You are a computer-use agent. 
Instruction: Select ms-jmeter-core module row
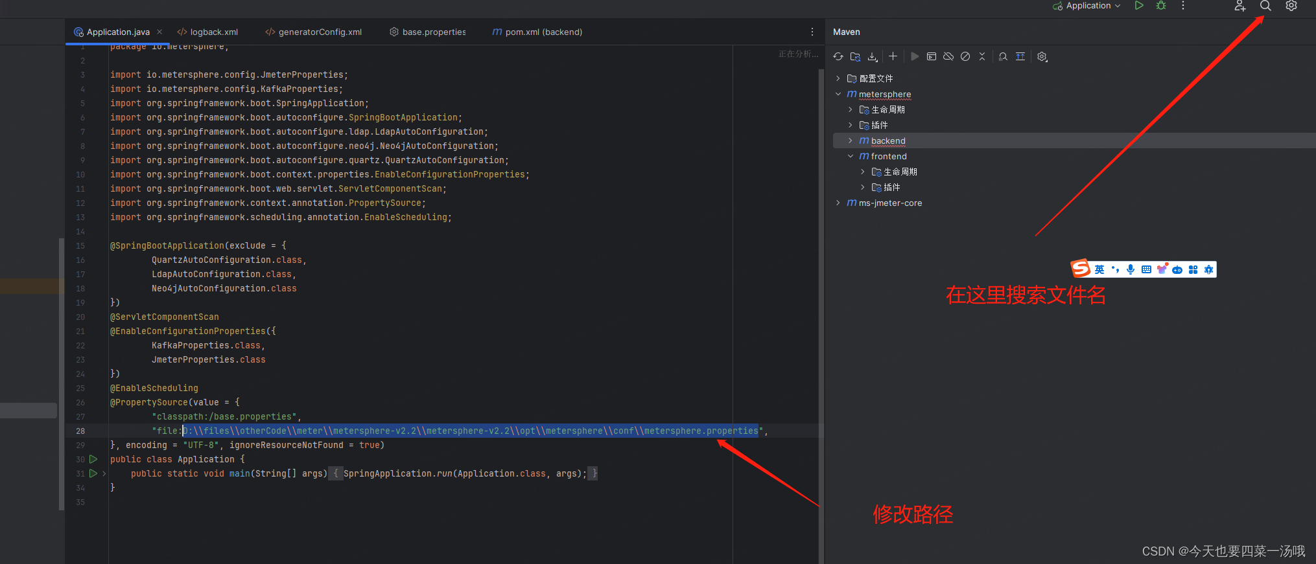pos(1074,203)
